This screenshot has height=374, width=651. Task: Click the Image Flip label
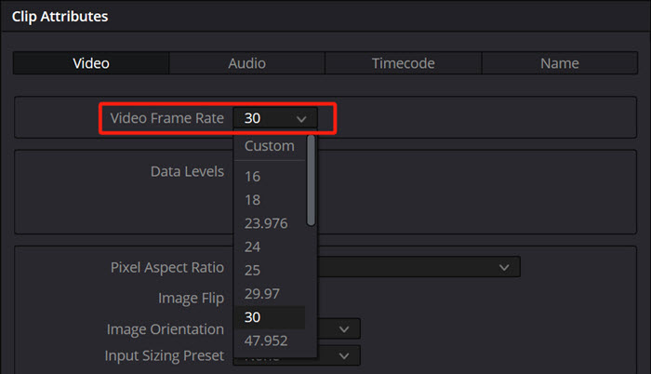tap(191, 298)
